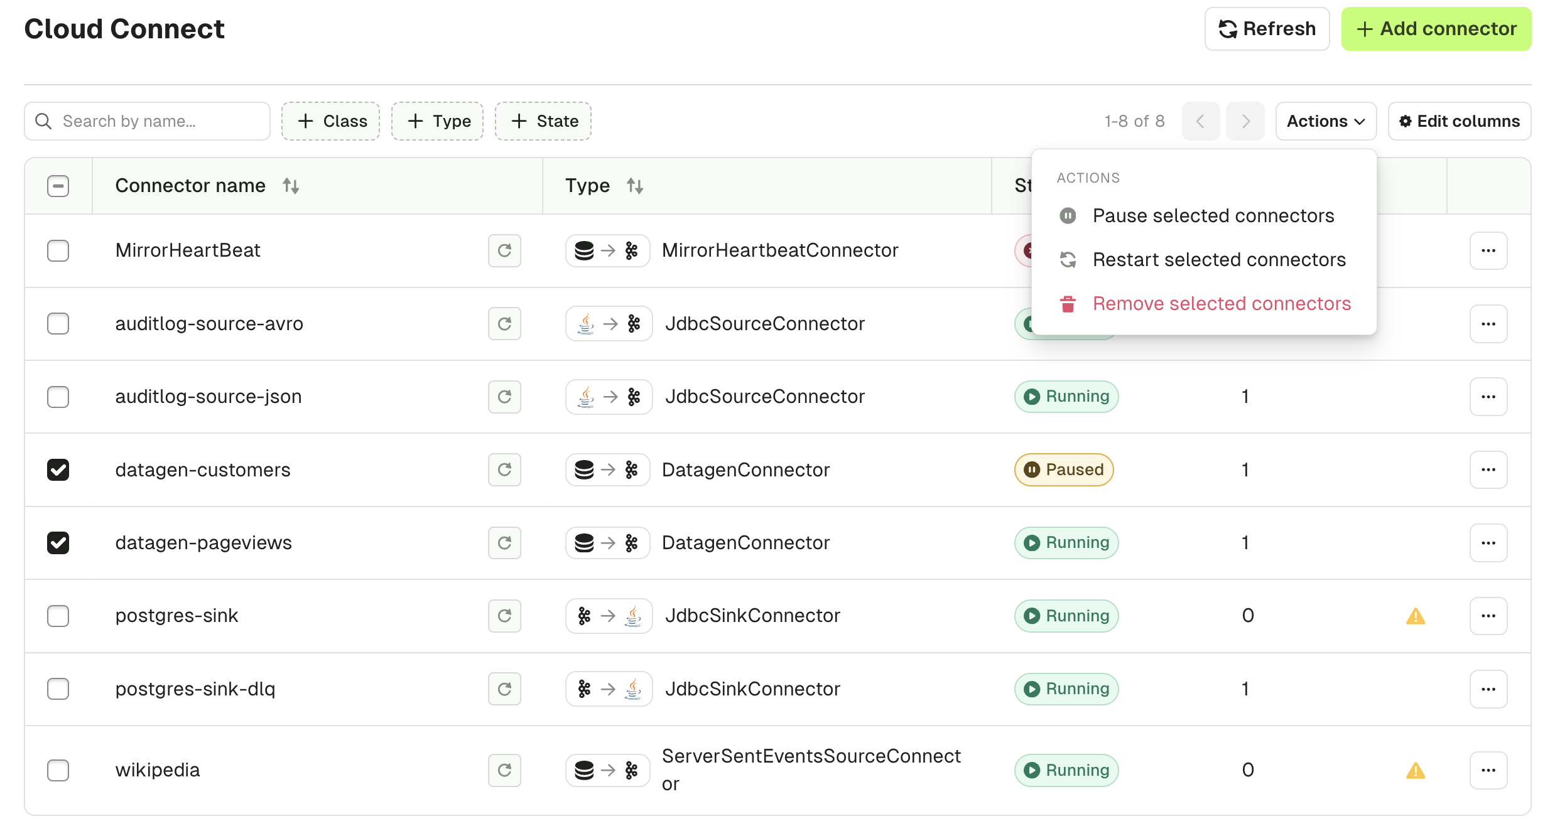Click the restart icon for auditlog-source-json
Screen dimensions: 1555x831
click(504, 397)
